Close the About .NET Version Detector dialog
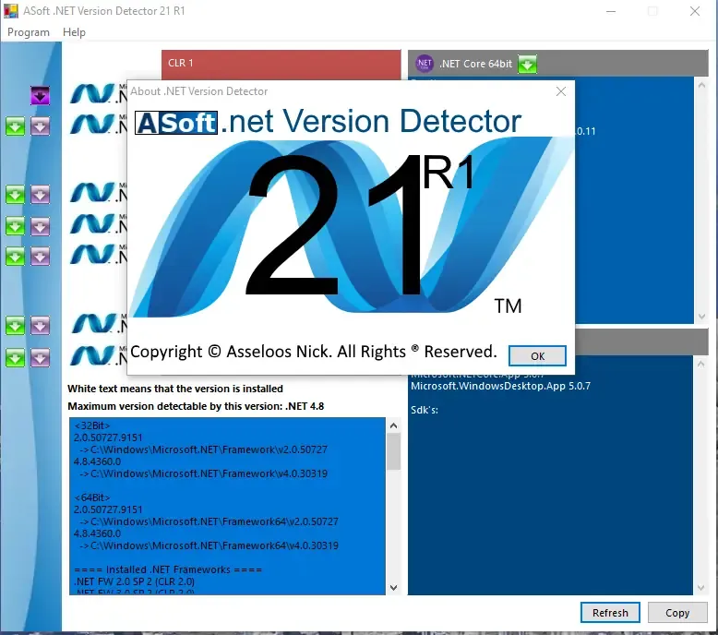 (x=561, y=91)
